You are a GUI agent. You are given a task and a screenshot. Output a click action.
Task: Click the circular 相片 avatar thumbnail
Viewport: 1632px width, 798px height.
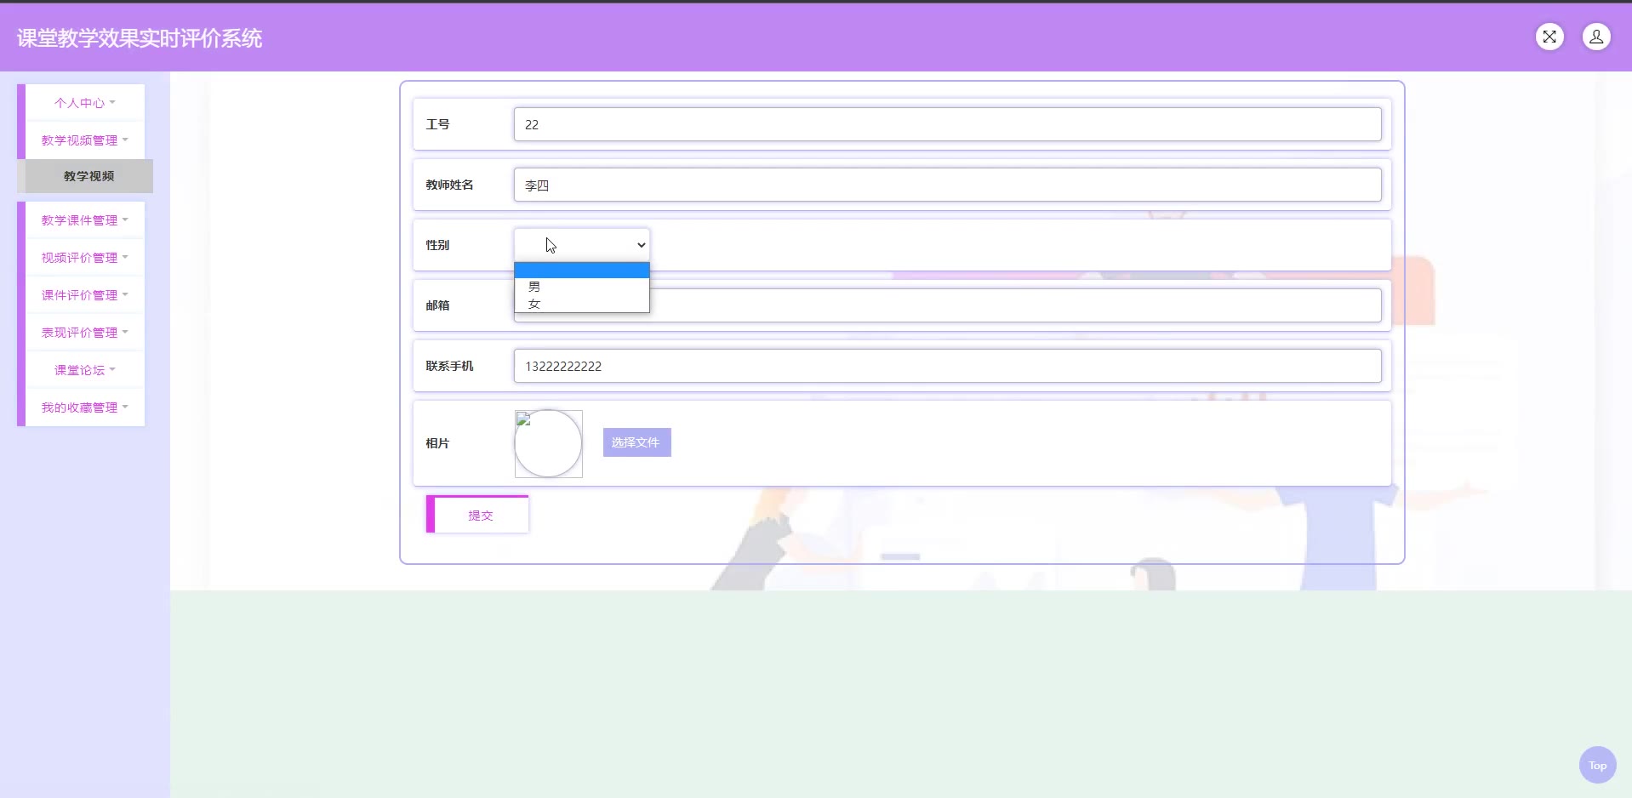point(548,443)
